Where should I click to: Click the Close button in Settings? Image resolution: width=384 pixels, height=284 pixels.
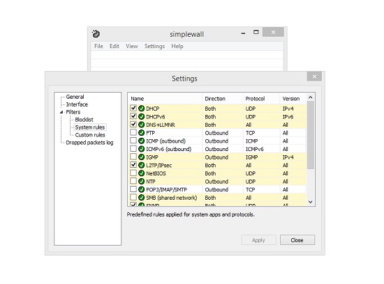pyautogui.click(x=297, y=240)
